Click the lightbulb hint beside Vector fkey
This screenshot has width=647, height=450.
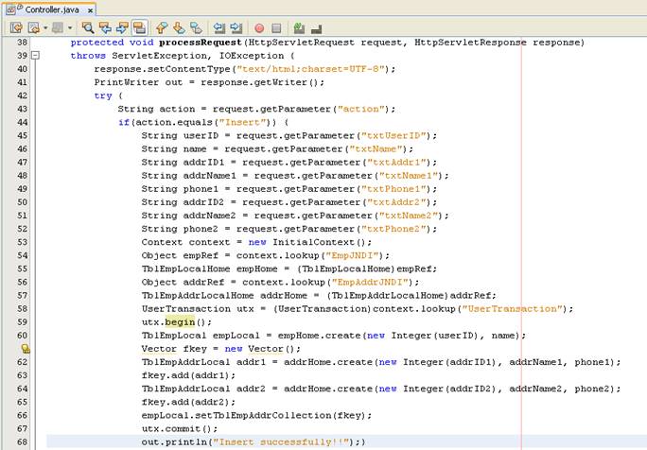tap(26, 349)
